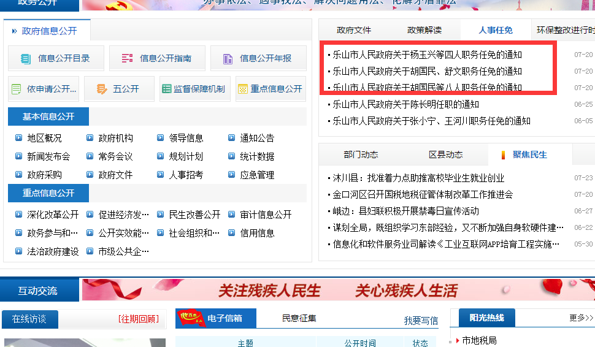595x347 pixels.
Task: Open the 依申请公开 icon button
Action: 44,89
